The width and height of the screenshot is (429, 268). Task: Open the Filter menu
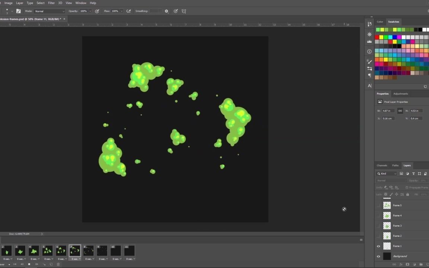(x=51, y=3)
